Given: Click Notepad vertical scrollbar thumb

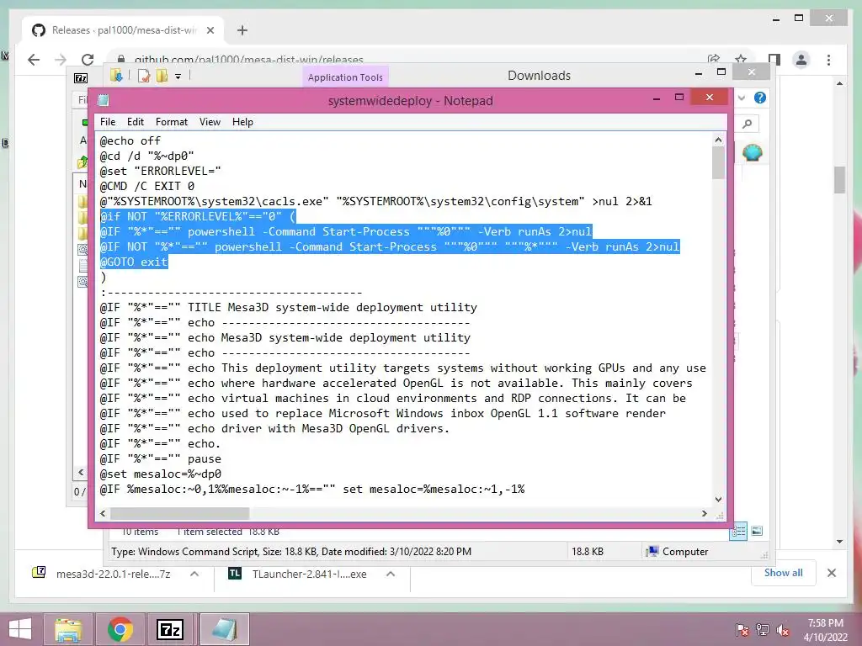Looking at the screenshot, I should coord(718,162).
